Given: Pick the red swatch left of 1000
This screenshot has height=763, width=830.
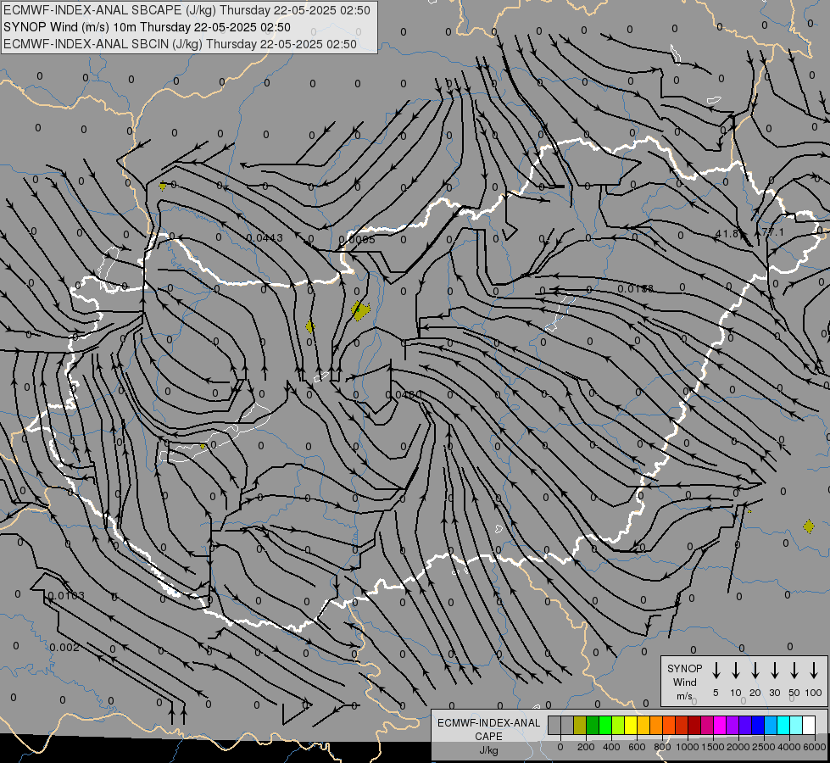Looking at the screenshot, I should coord(682,726).
